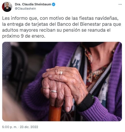
Task: Click the 5:00 p. m. timestamp
Action: pyautogui.click(x=10, y=127)
